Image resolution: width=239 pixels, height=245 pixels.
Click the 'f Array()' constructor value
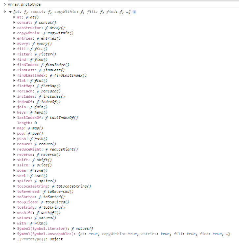pyautogui.click(x=55, y=28)
